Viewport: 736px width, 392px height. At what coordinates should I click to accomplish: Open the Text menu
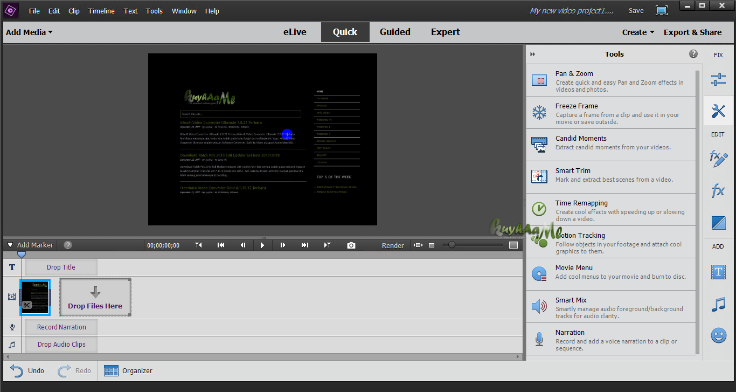coord(130,11)
